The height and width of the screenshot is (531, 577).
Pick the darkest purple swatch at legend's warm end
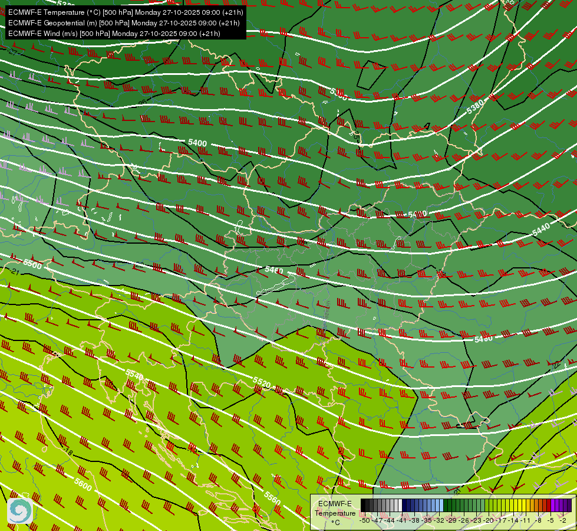[x=569, y=505]
